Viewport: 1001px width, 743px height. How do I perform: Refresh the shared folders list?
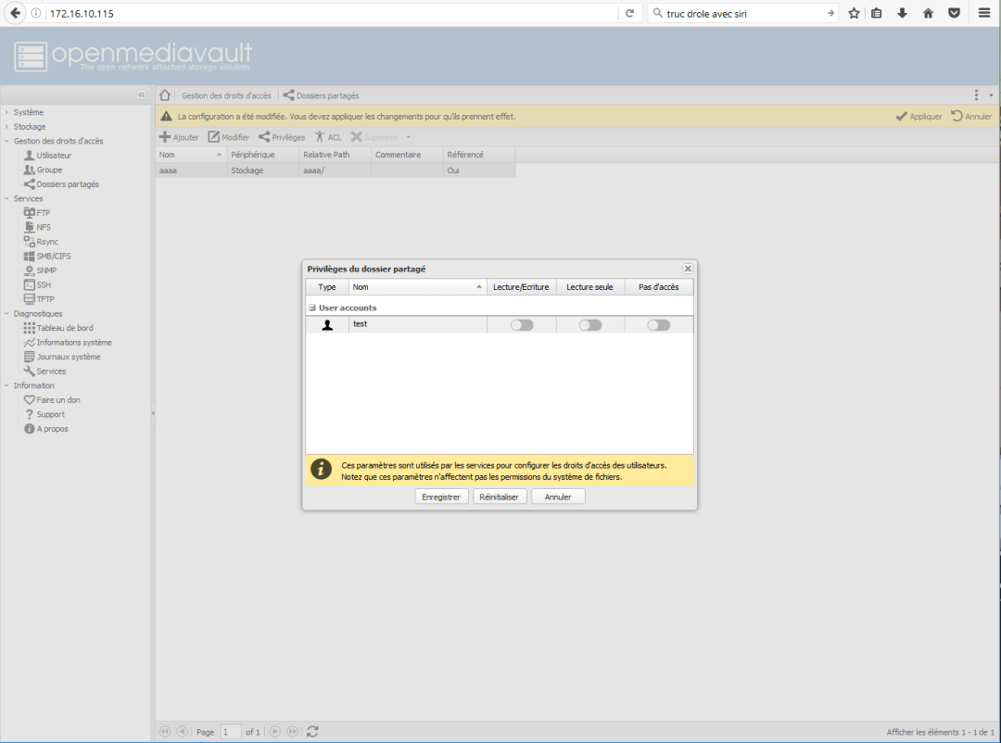[x=311, y=731]
